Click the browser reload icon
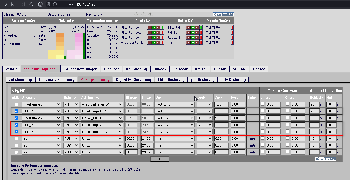The height and width of the screenshot is (180, 350). [x=31, y=4]
